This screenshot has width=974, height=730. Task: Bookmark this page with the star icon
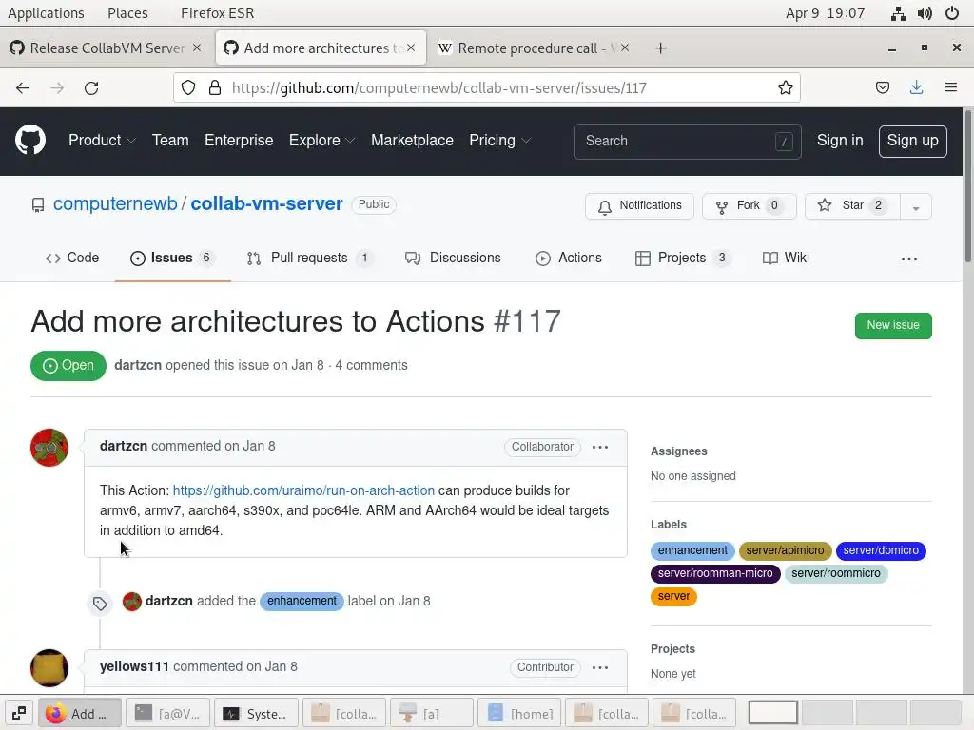tap(785, 88)
